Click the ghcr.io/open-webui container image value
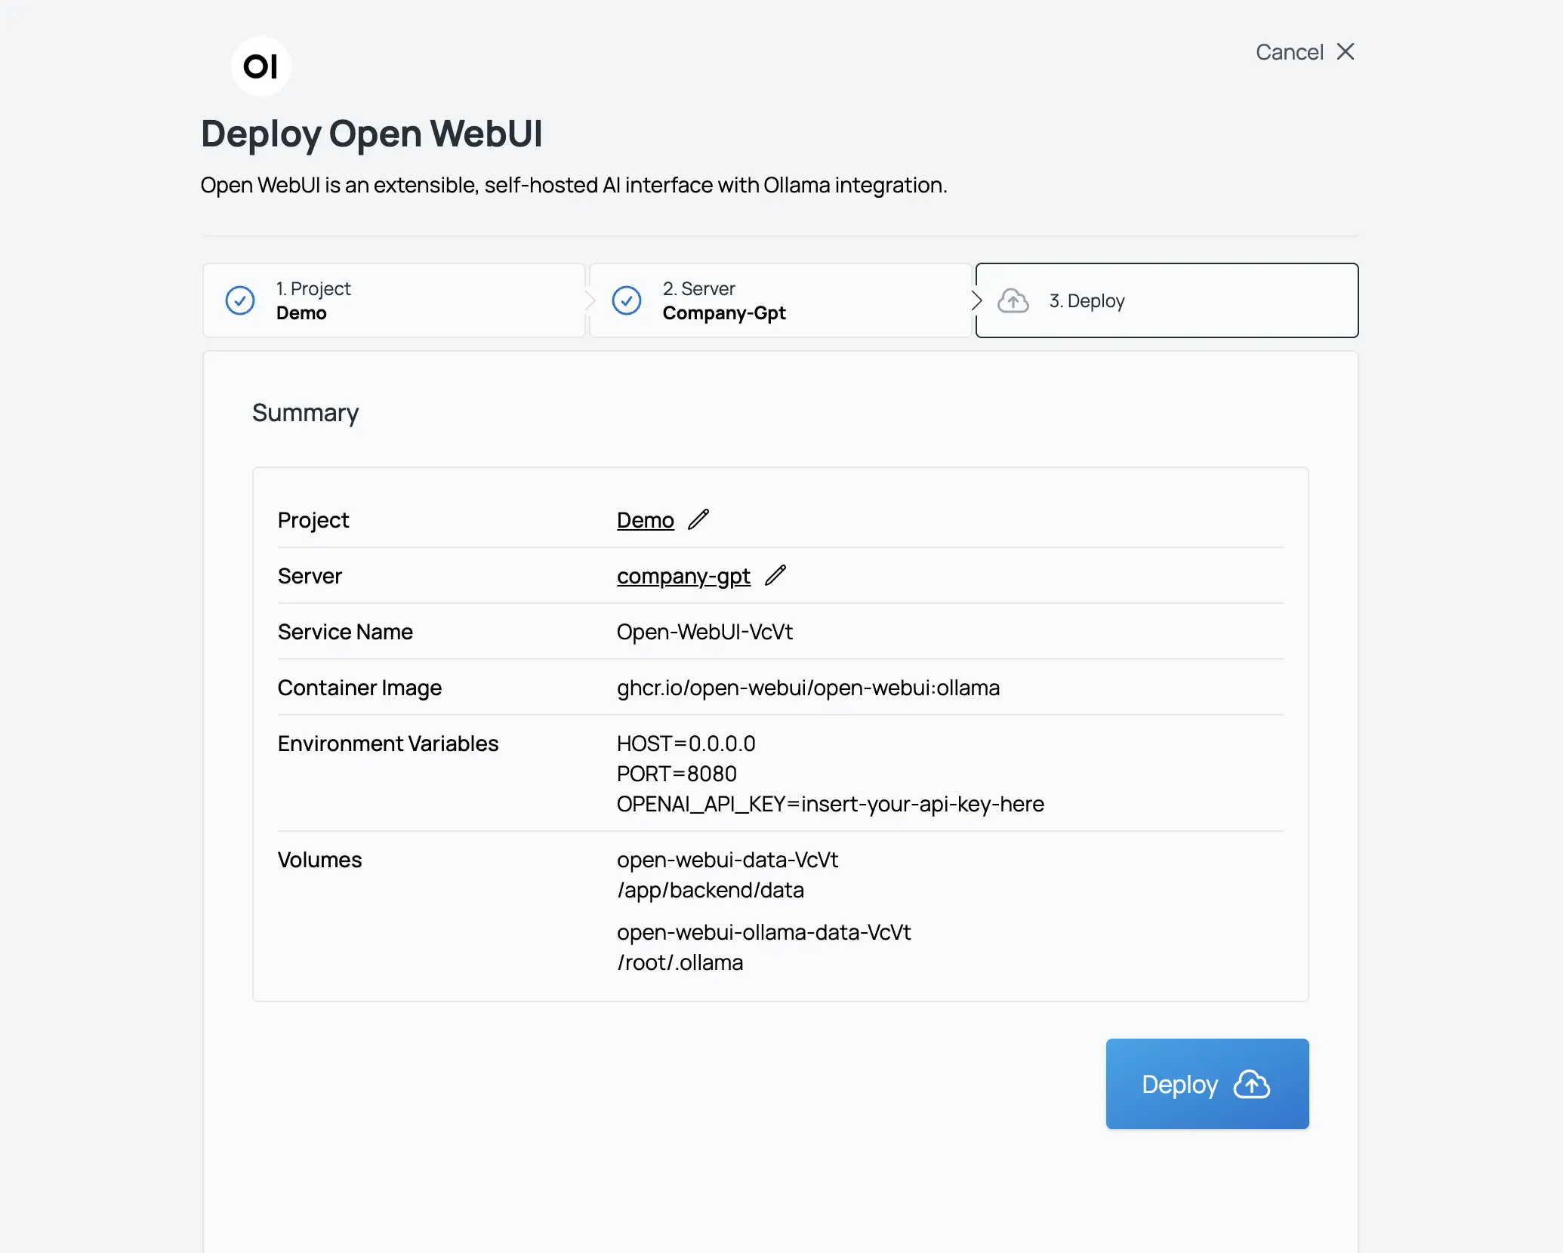Screen dimensions: 1563x1253 (808, 688)
